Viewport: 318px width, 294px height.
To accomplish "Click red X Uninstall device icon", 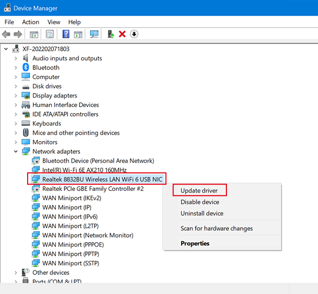I will (122, 34).
